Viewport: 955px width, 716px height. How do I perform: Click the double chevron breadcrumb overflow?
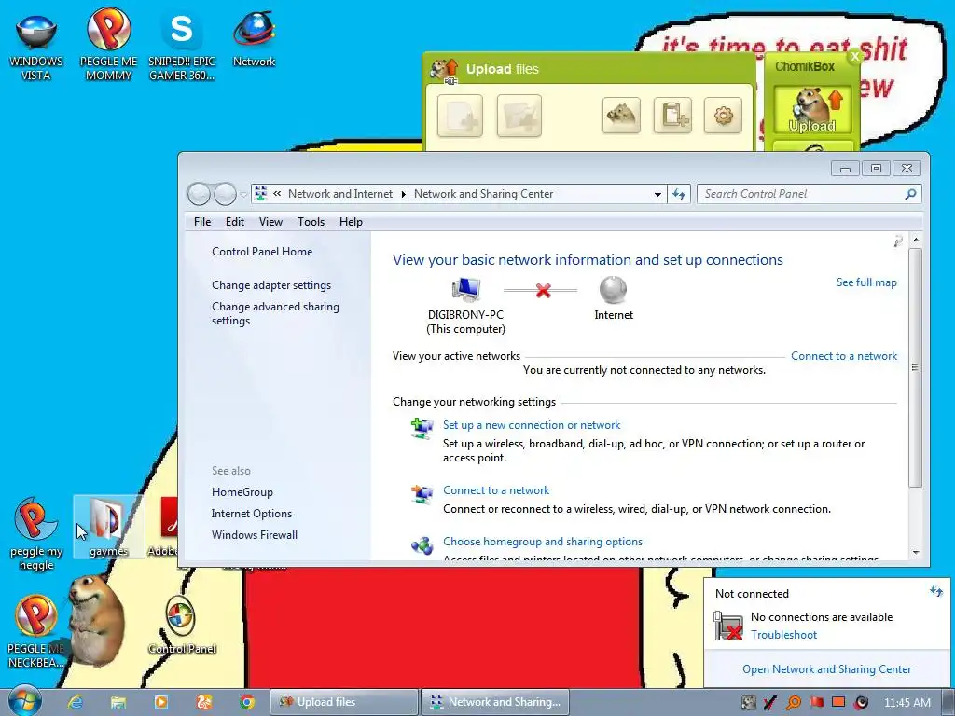(x=277, y=194)
